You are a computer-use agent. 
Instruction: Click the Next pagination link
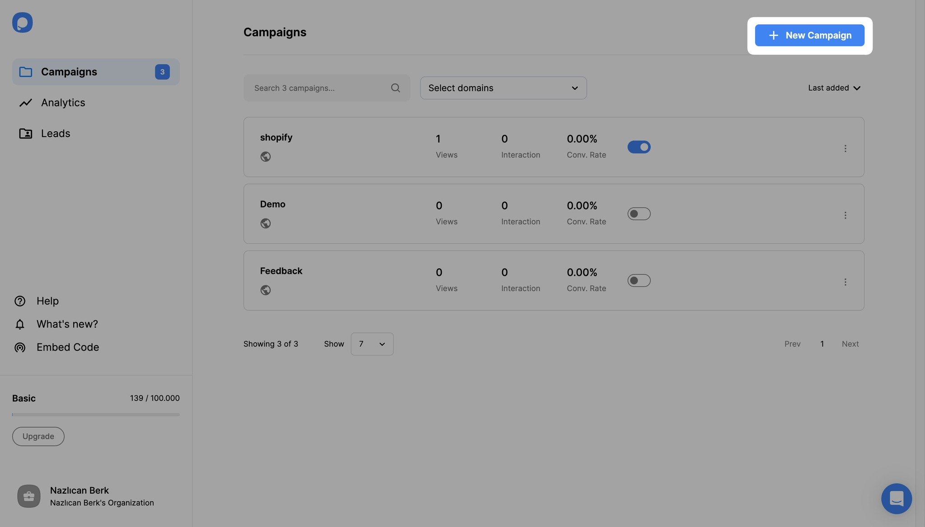850,344
